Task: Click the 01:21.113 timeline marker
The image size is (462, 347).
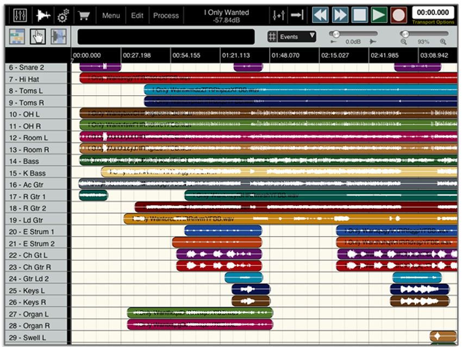Action: click(x=236, y=55)
